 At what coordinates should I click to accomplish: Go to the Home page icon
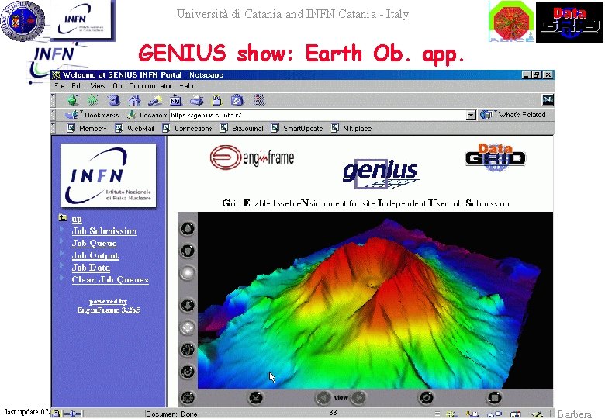click(x=134, y=100)
